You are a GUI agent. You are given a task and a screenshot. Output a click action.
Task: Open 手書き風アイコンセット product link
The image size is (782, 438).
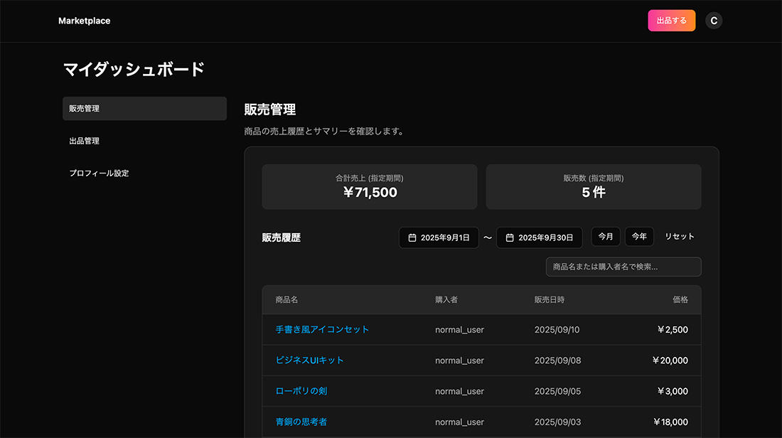coord(322,329)
